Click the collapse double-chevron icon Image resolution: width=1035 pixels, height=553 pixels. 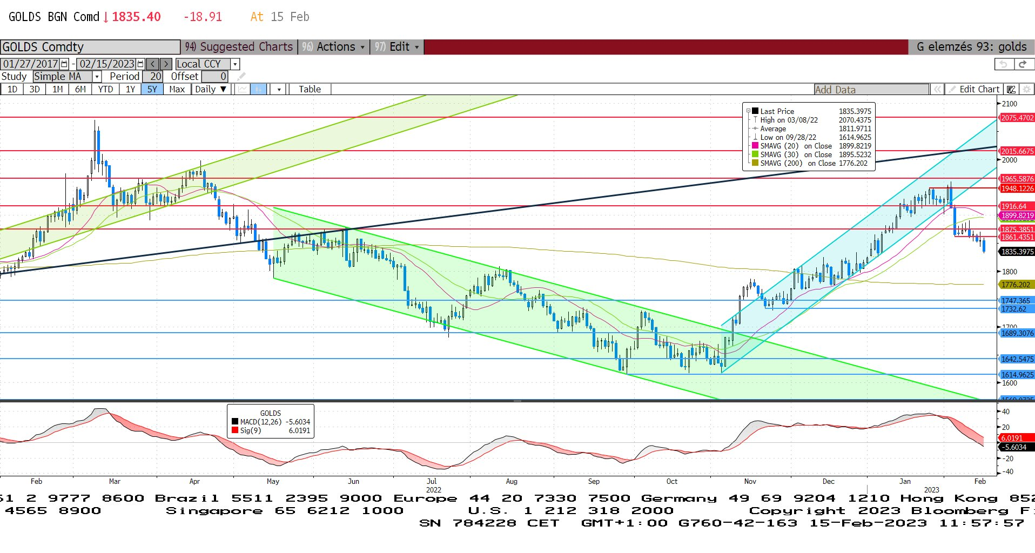pyautogui.click(x=937, y=89)
